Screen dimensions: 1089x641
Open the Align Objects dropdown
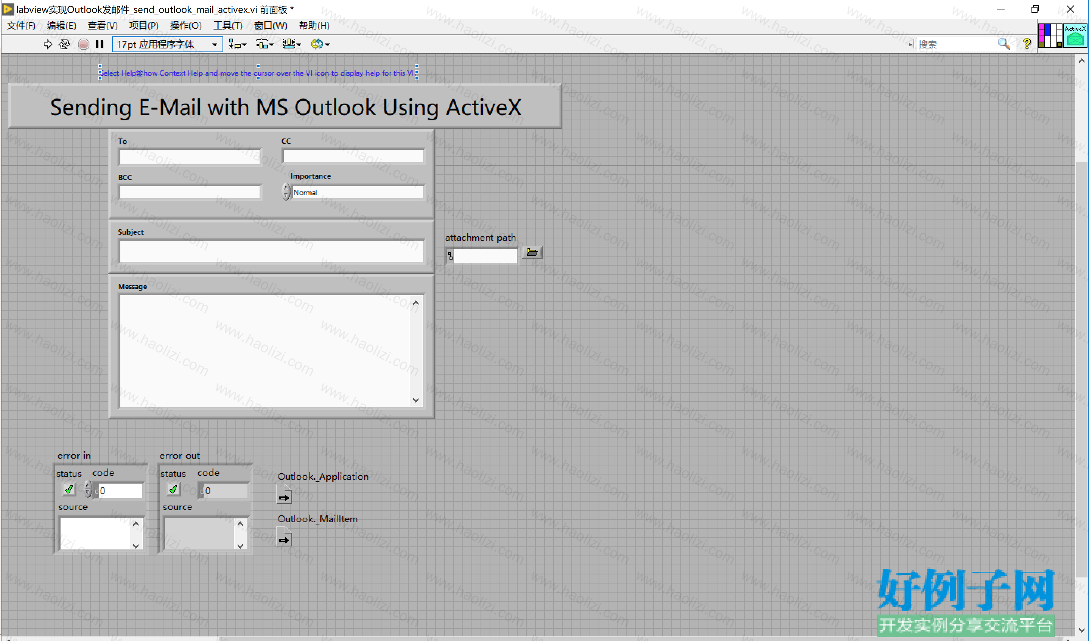click(237, 44)
